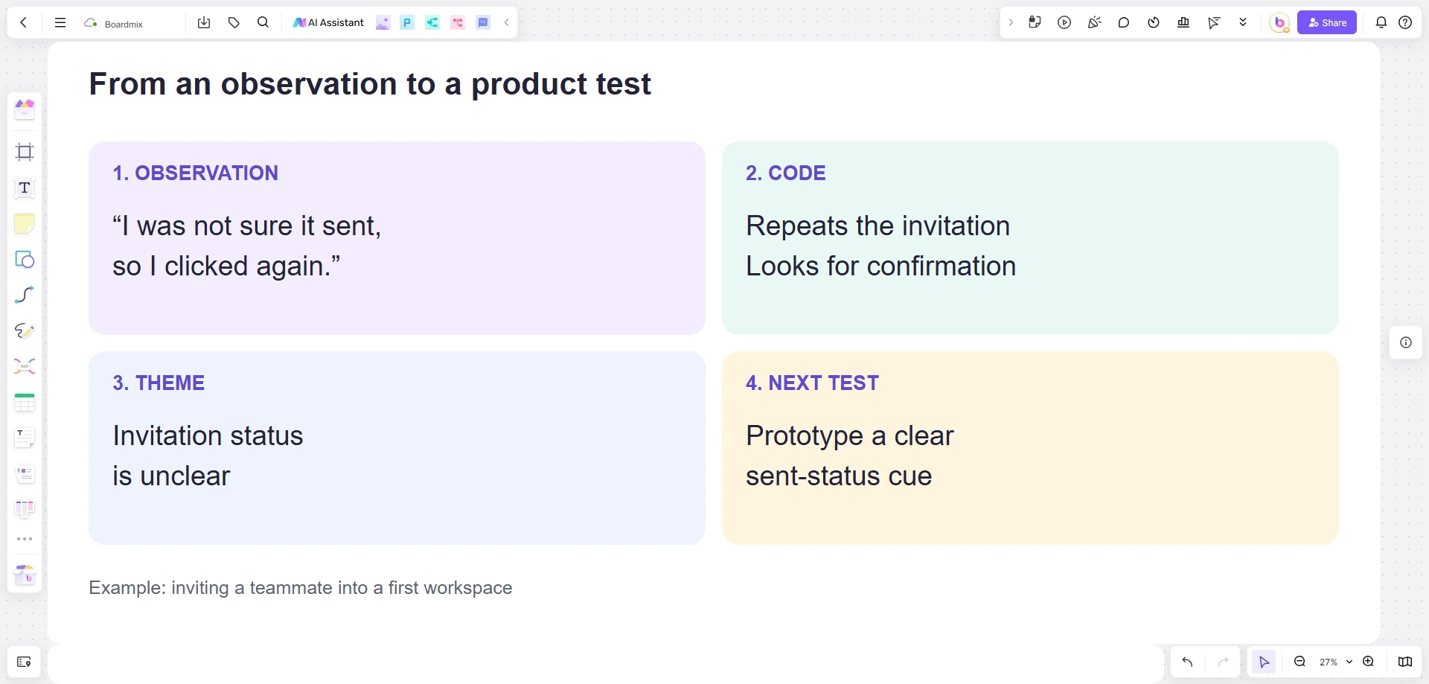Click the purple Share button
Viewport: 1429px width, 684px height.
coord(1327,22)
